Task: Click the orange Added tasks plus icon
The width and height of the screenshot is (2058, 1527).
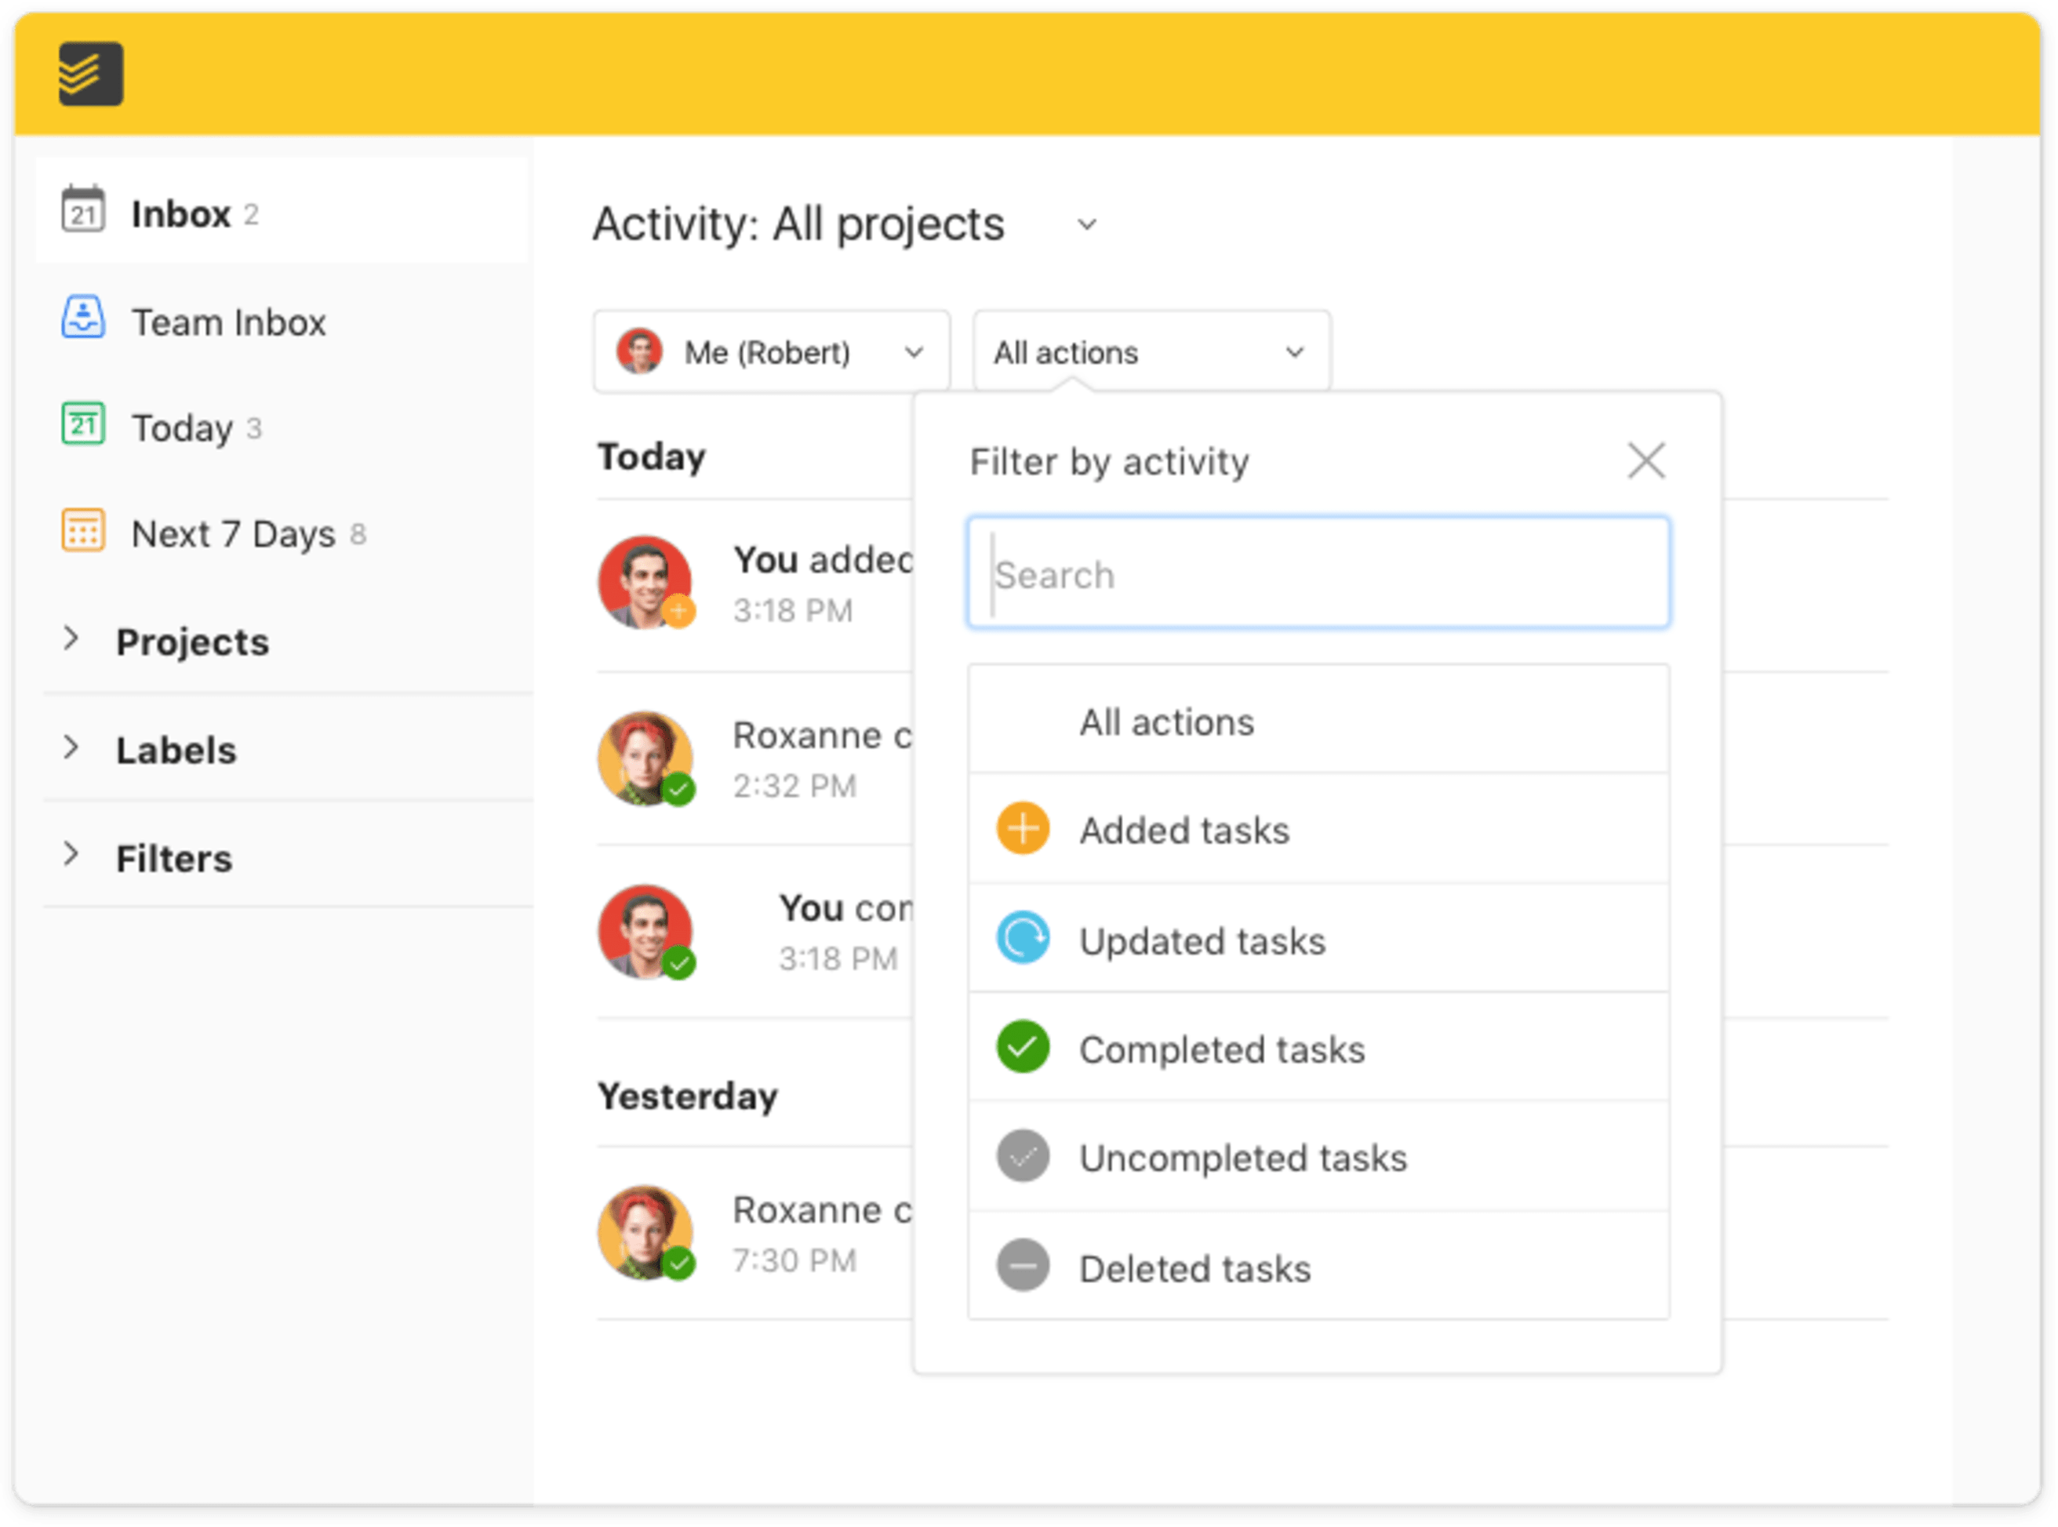Action: 1023,829
